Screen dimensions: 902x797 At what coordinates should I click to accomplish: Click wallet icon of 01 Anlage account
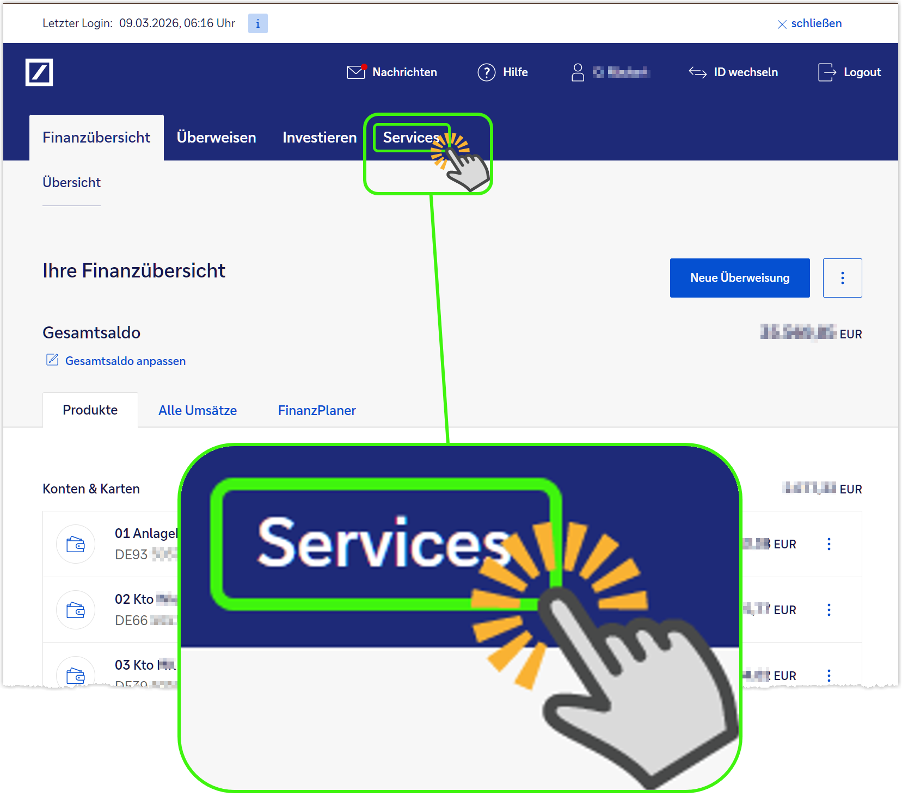pos(76,544)
